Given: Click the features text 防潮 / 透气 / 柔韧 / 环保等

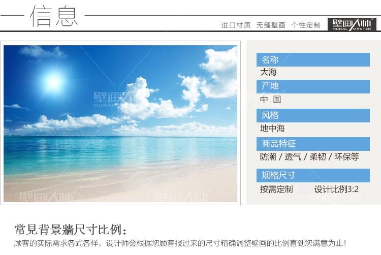Looking at the screenshot, I should tap(309, 157).
